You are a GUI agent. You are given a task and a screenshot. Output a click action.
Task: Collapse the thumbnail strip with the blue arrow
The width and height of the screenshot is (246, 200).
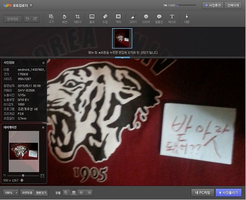coord(122,58)
